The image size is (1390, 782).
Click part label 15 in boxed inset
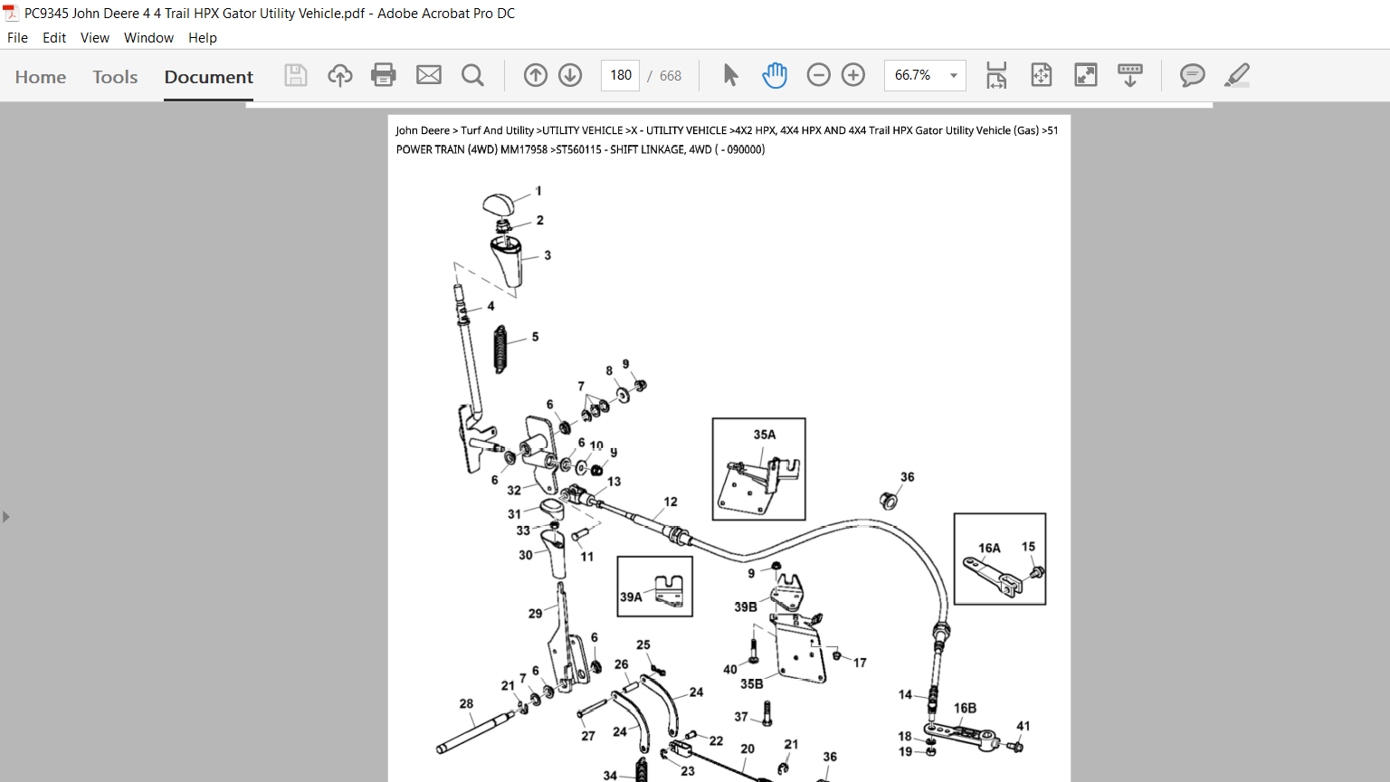click(1028, 547)
